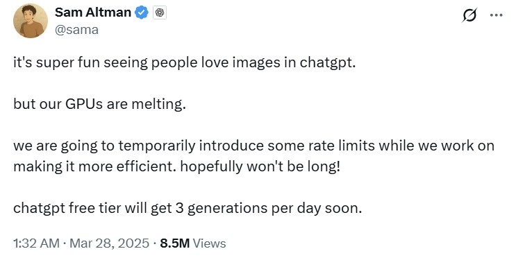Click the Views label
Screen dimensions: 516x258
[209, 243]
